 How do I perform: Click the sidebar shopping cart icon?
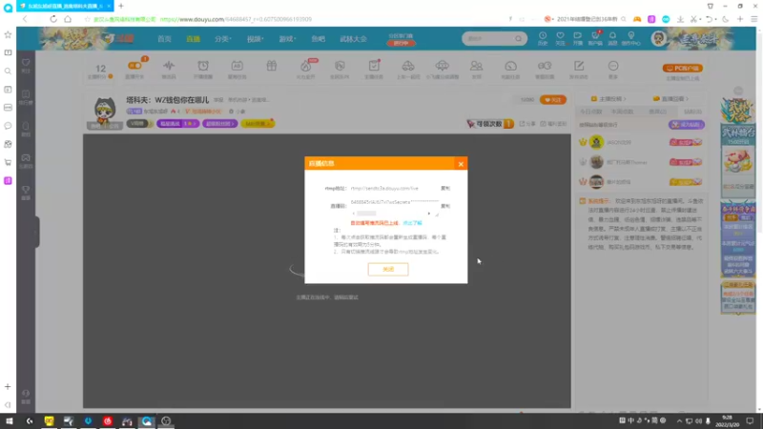click(x=8, y=162)
